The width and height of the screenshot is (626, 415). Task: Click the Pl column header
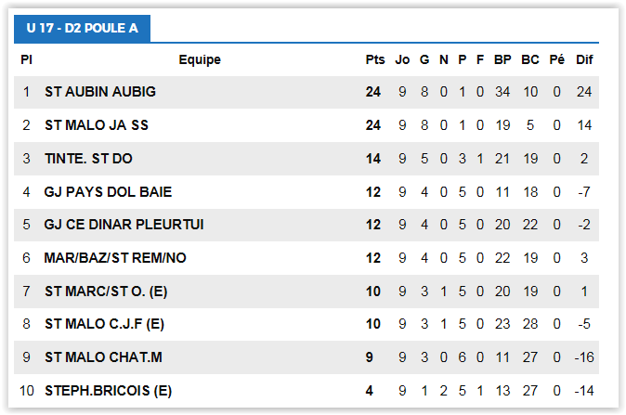click(26, 60)
